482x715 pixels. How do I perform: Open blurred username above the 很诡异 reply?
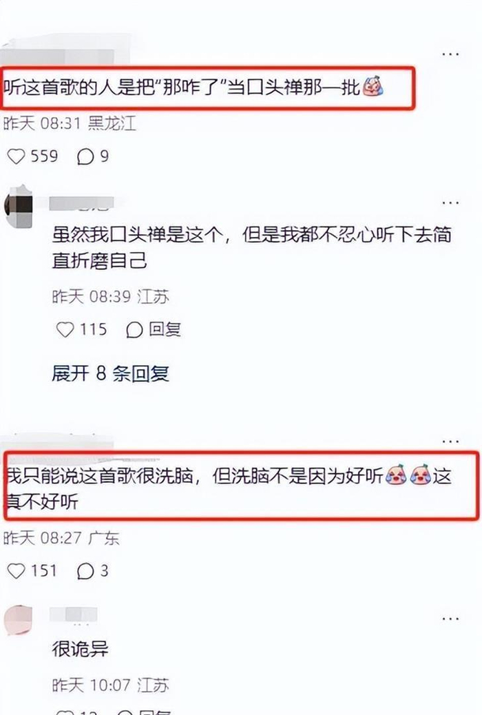click(x=74, y=614)
